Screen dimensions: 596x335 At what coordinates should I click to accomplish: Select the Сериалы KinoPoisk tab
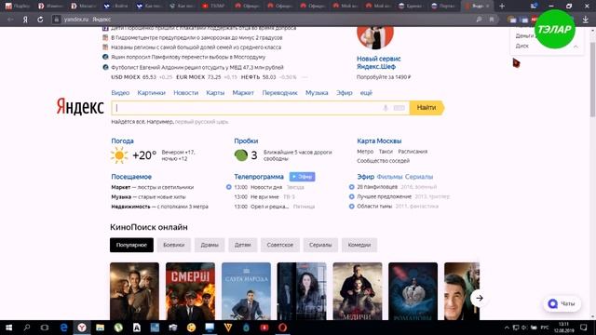pyautogui.click(x=320, y=245)
